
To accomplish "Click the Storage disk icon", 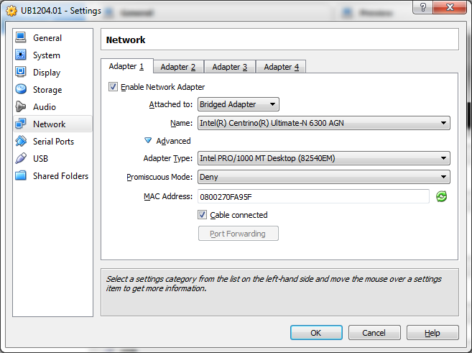I will (21, 90).
